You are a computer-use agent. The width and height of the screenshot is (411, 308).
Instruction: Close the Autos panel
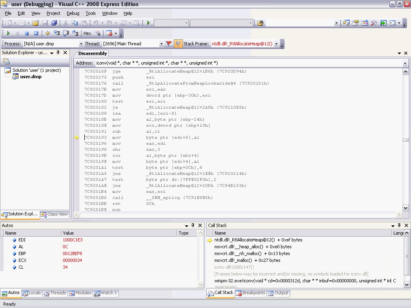pos(200,225)
